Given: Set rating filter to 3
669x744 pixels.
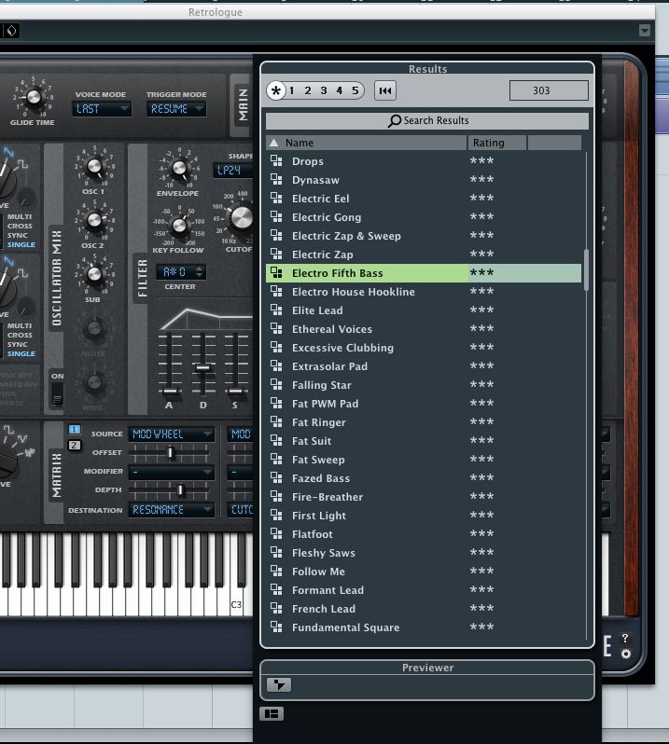Looking at the screenshot, I should pos(324,90).
